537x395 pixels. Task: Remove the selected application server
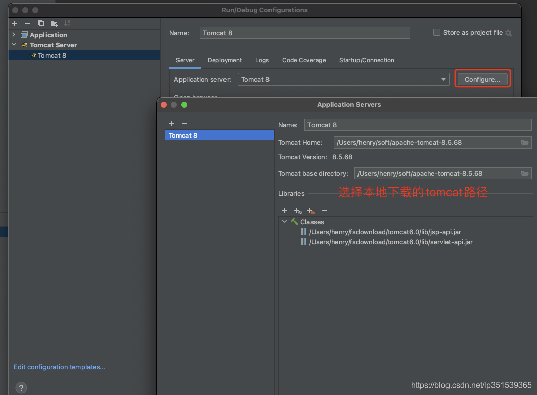(x=185, y=123)
